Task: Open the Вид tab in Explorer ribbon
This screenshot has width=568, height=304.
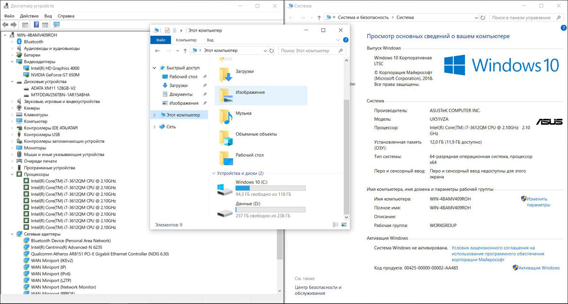Action: pyautogui.click(x=210, y=40)
